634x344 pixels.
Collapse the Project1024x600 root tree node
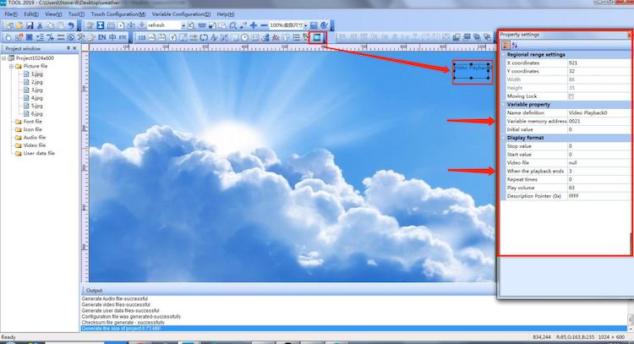tap(5, 57)
